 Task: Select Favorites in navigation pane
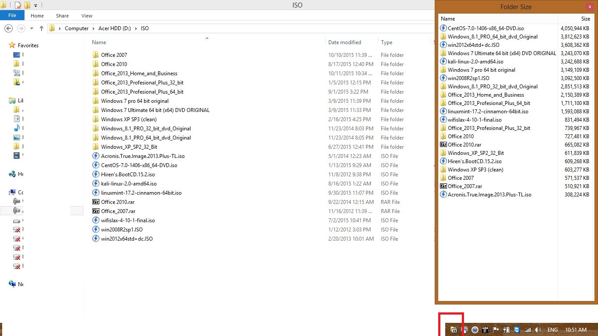28,45
